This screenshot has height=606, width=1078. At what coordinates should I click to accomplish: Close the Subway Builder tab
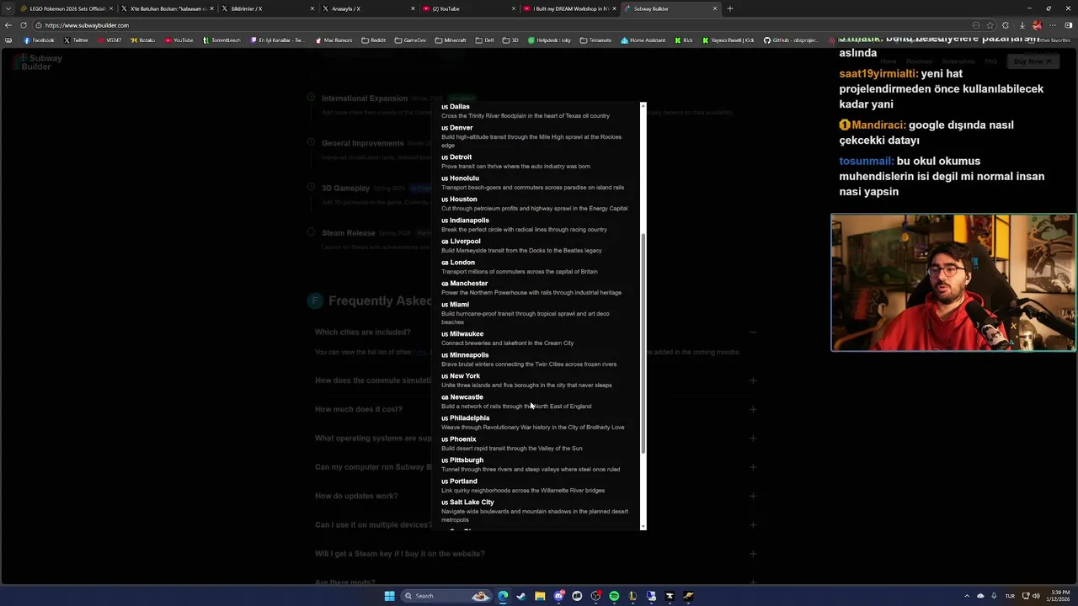[x=715, y=8]
